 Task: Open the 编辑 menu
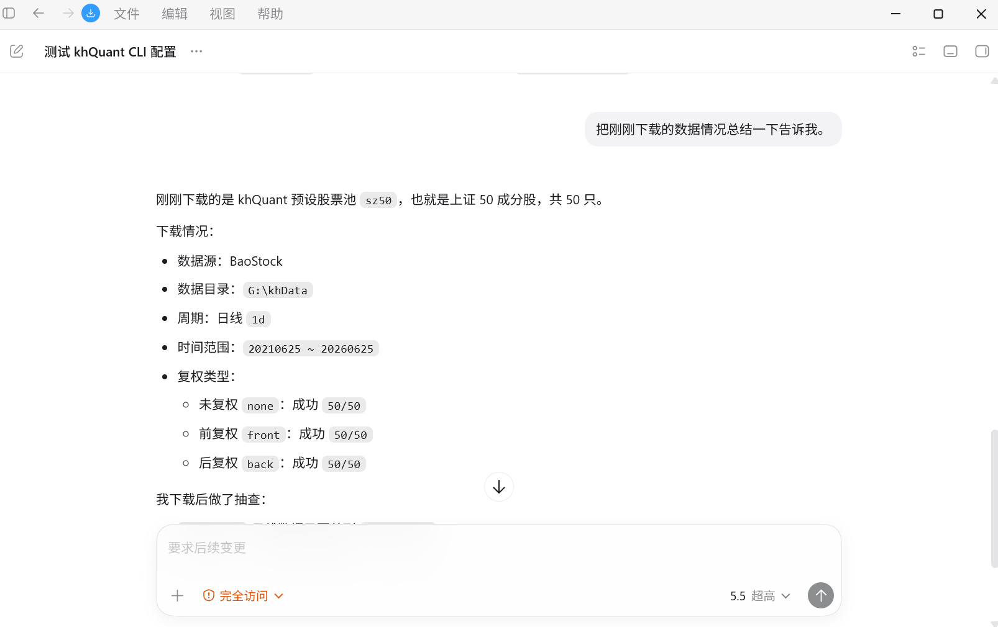pyautogui.click(x=175, y=14)
